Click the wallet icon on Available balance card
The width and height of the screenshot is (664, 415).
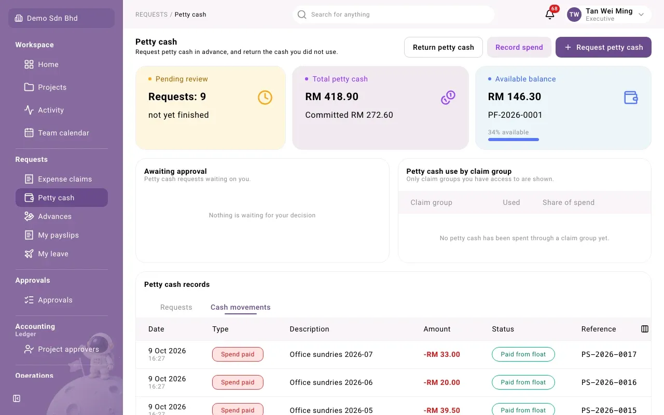pyautogui.click(x=631, y=98)
